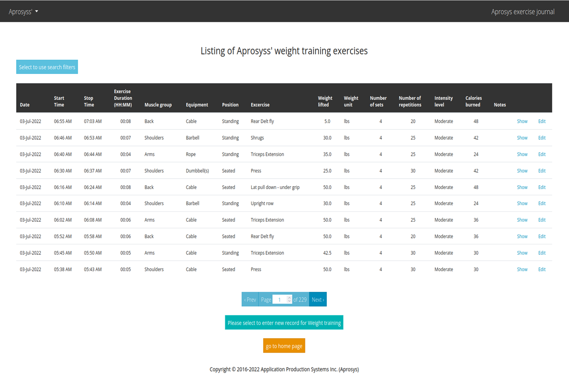The width and height of the screenshot is (569, 379).
Task: Edit the 05:38 AM Cable Press record
Action: 541,269
